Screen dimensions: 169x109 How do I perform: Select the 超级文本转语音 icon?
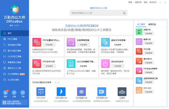point(105,42)
